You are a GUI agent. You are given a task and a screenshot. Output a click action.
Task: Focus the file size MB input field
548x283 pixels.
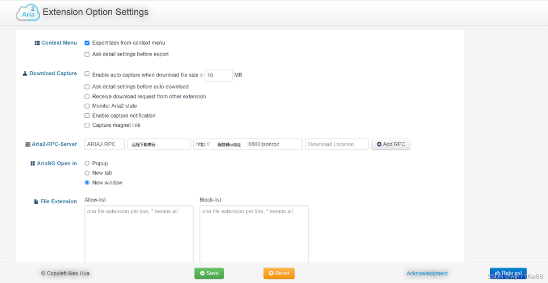[218, 75]
